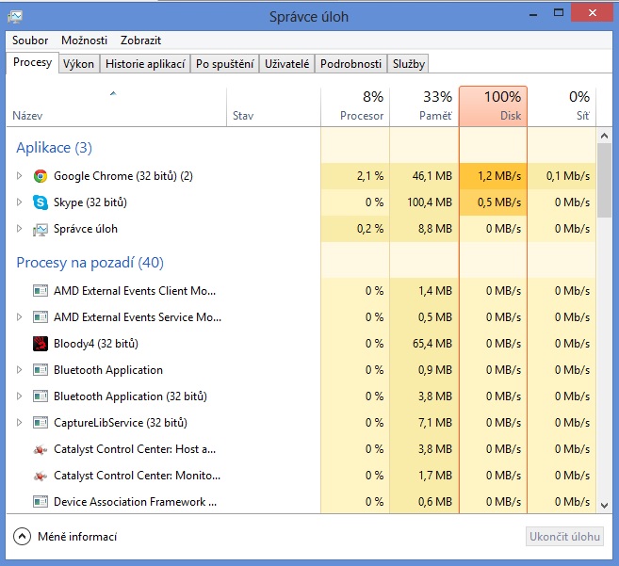Select the Catalyst Control Center: Host a... row name

click(135, 449)
